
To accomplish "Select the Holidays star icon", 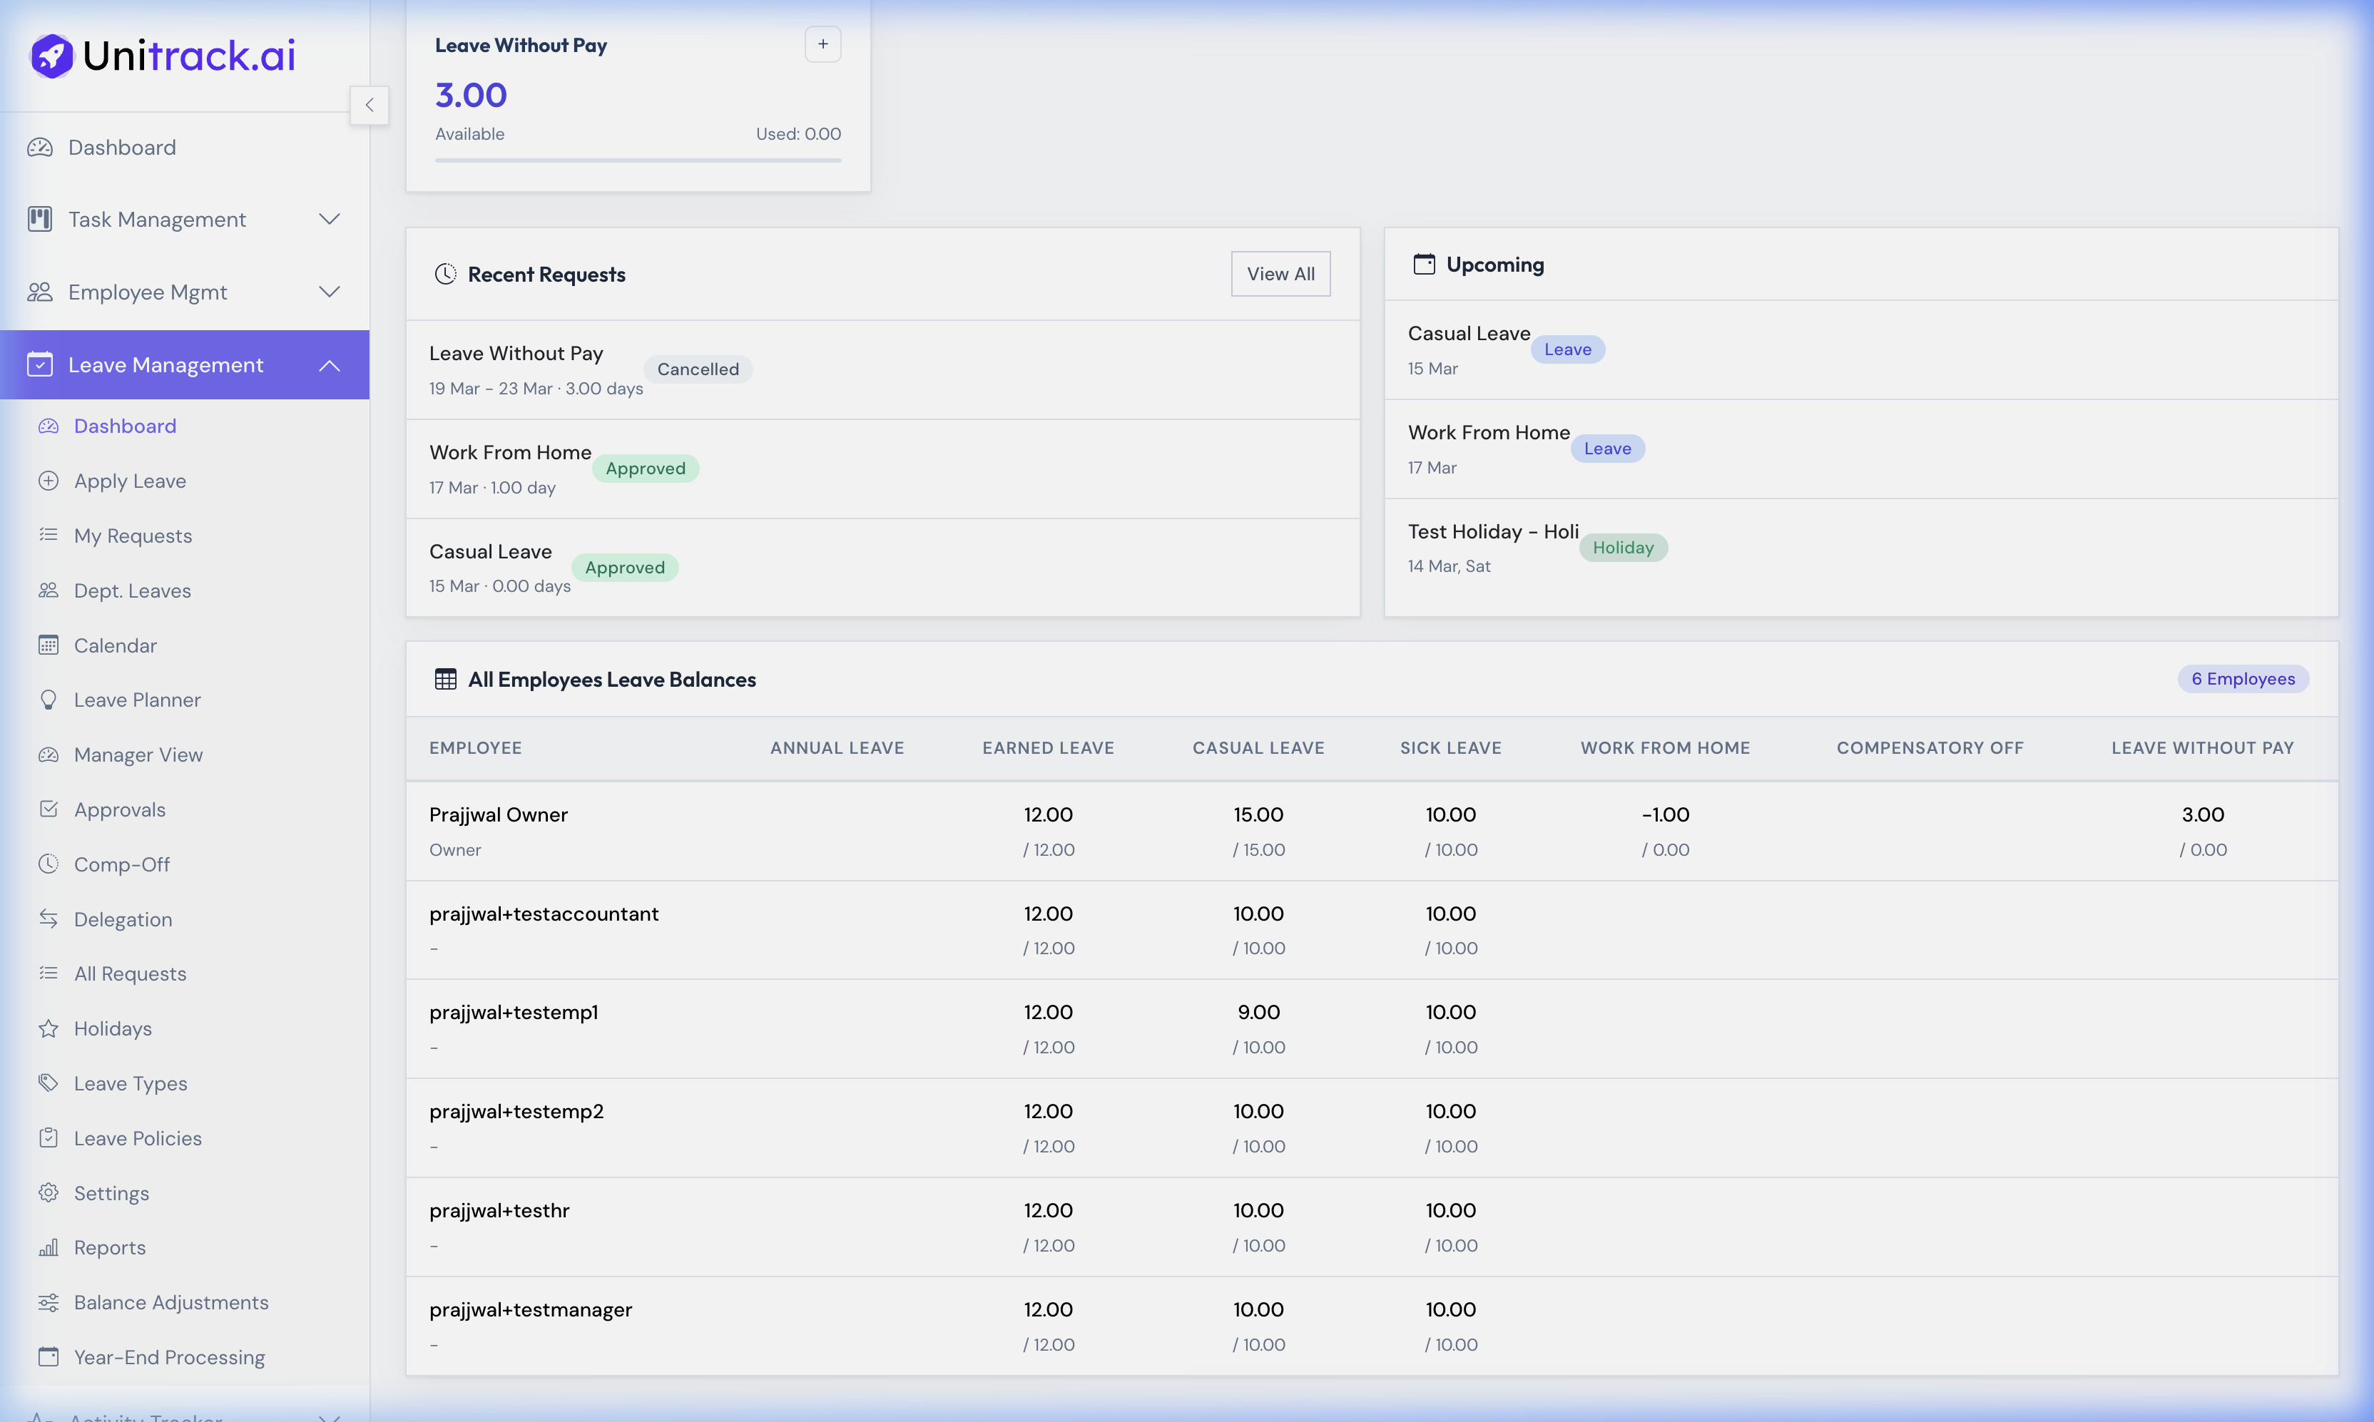I will (50, 1028).
